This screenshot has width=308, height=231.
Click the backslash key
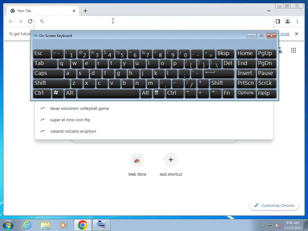215,64
